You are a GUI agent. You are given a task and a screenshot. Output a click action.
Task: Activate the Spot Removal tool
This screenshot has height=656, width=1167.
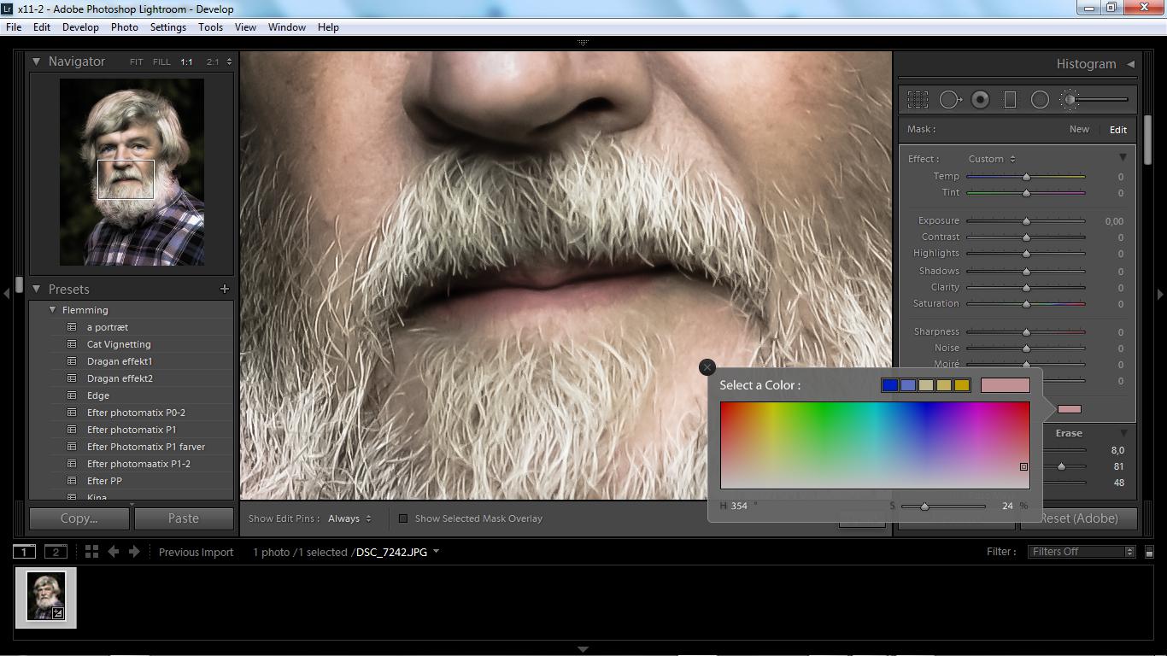(949, 100)
